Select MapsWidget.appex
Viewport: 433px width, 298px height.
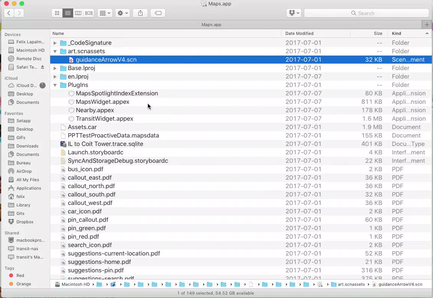point(102,102)
